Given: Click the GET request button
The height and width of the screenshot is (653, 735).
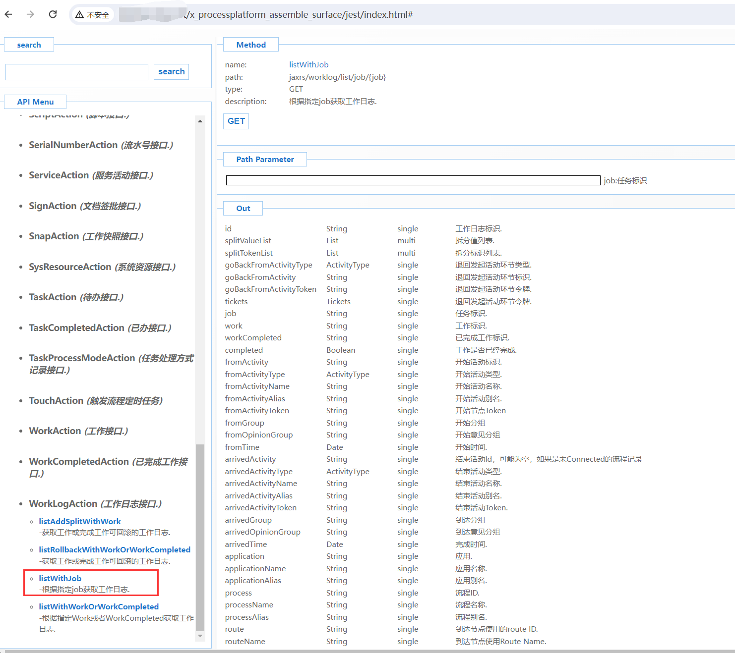Looking at the screenshot, I should (x=236, y=121).
